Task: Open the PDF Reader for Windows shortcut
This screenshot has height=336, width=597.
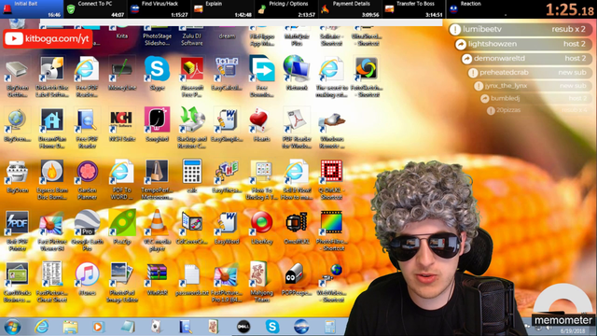Action: [x=297, y=128]
